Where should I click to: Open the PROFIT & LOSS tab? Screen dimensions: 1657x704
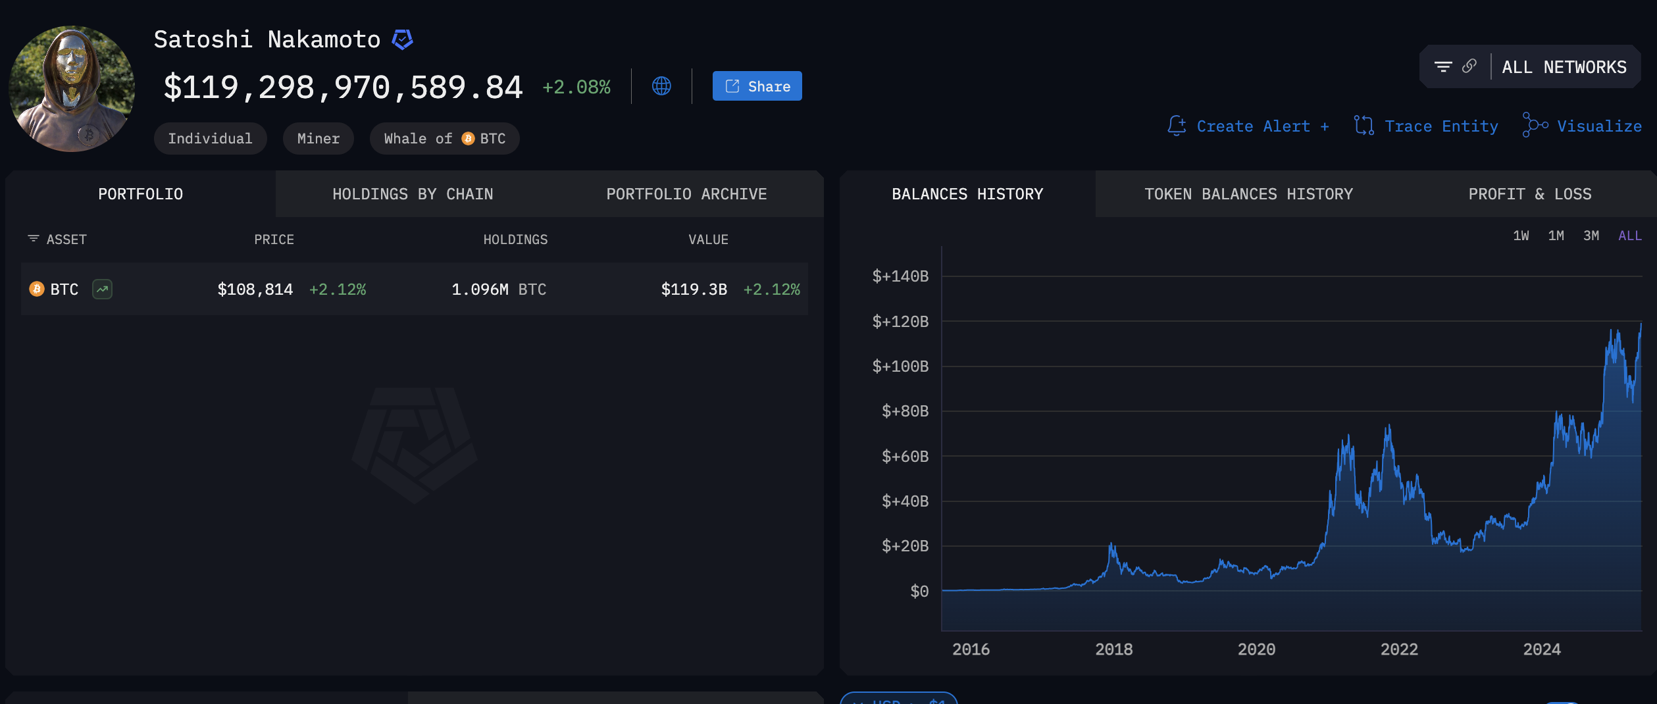click(x=1529, y=194)
